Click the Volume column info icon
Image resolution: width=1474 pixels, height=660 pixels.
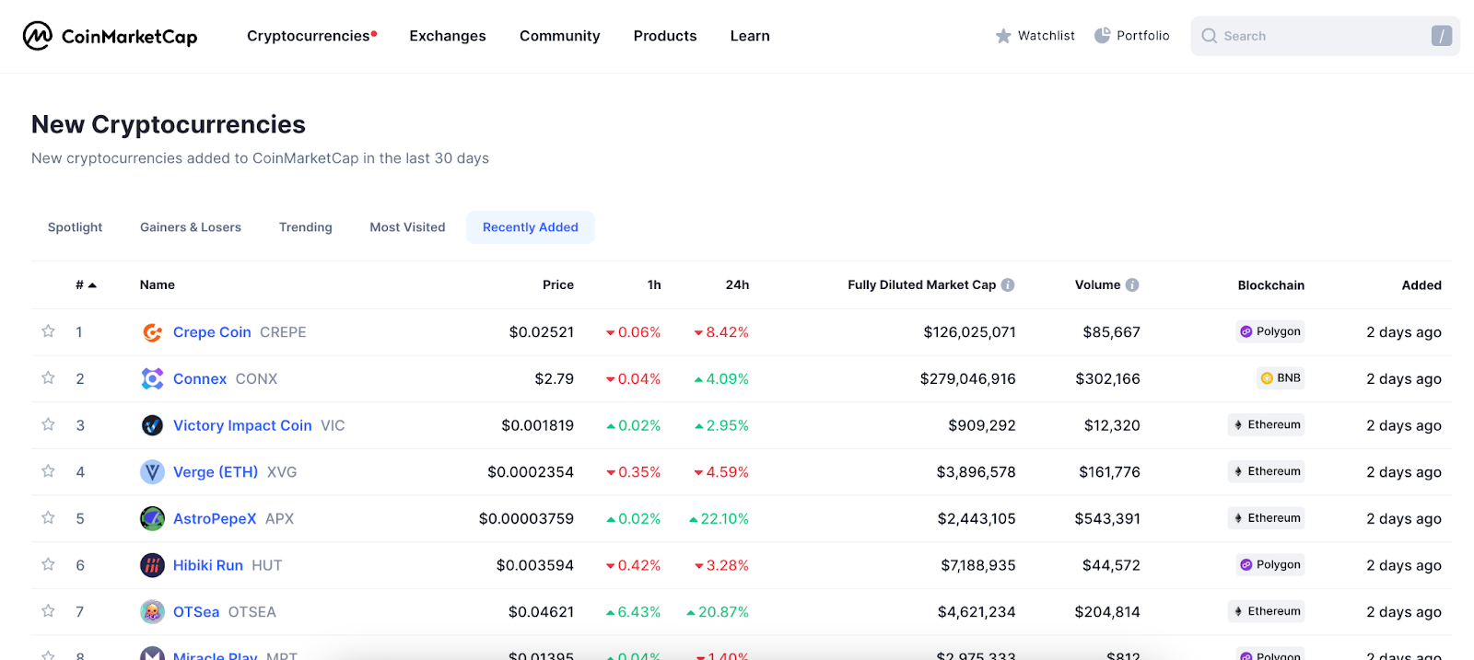point(1132,285)
